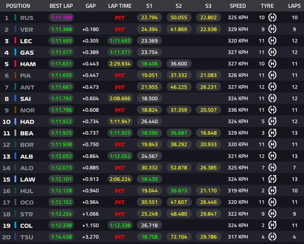304x244 pixels.
Task: Click the purple 1:11.188 best lap
Action: point(61,18)
